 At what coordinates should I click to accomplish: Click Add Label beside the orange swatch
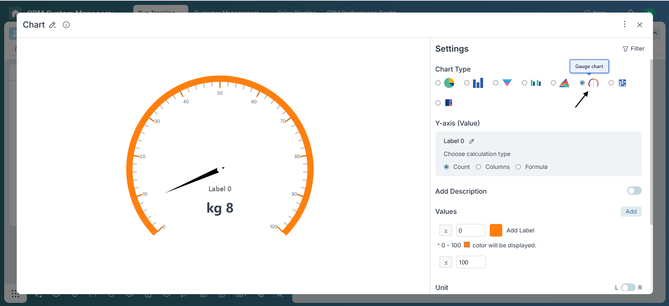tap(520, 230)
